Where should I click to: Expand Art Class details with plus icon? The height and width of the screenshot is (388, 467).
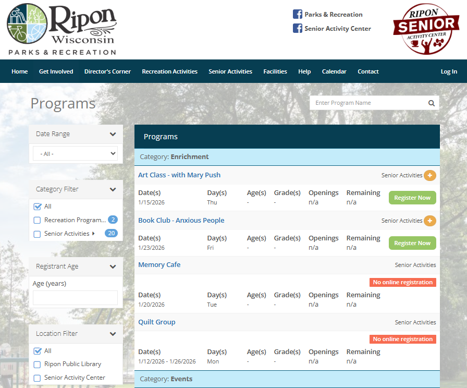pyautogui.click(x=430, y=176)
